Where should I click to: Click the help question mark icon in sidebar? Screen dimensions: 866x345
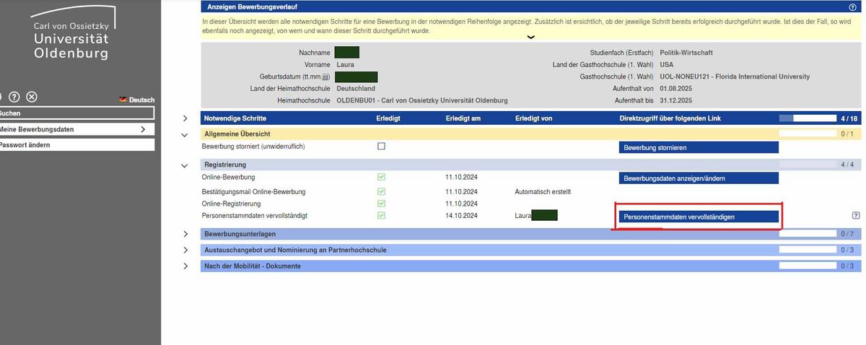point(14,97)
